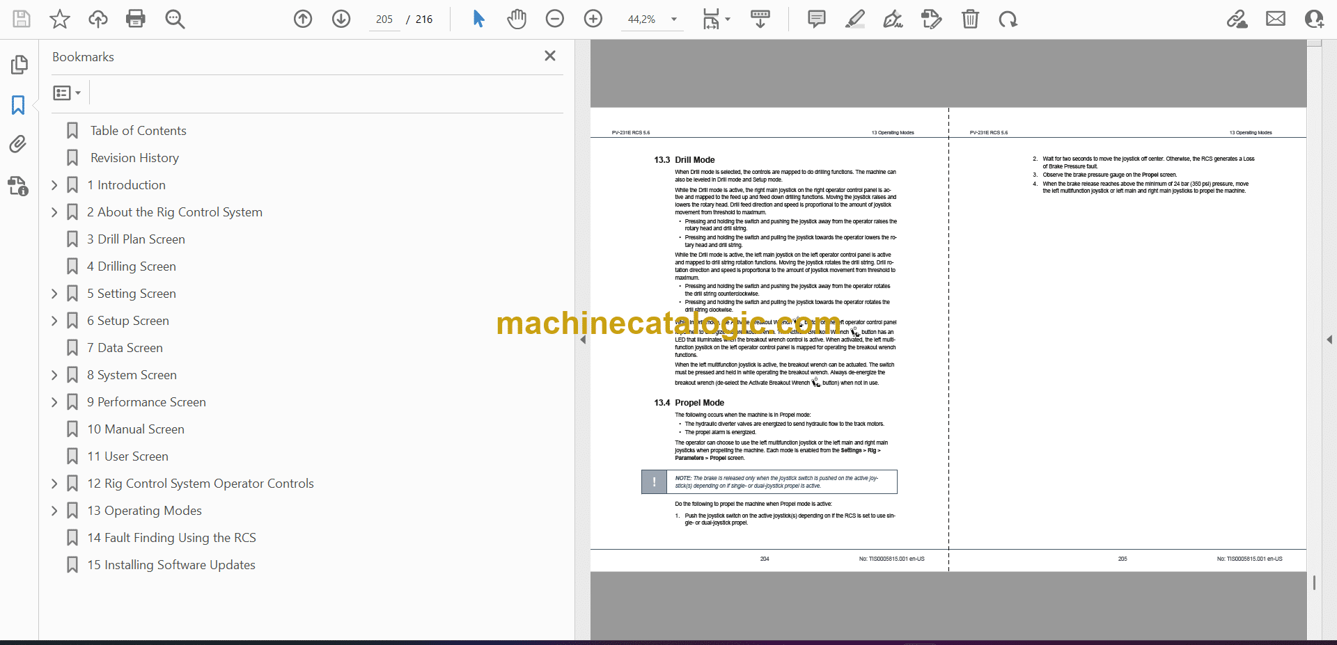Toggle the Page Thumbnails panel
Viewport: 1337px width, 645px height.
point(19,65)
